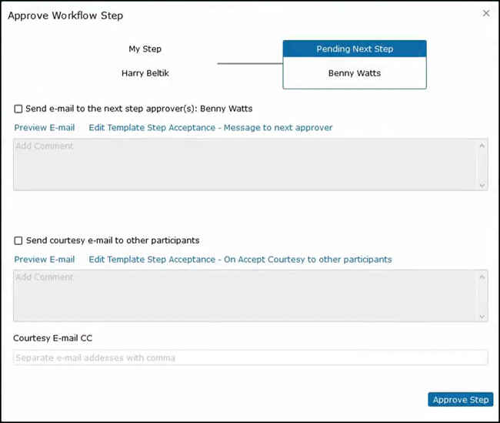The width and height of the screenshot is (500, 423).
Task: Open Preview E-mail for next approver message
Action: tap(45, 128)
